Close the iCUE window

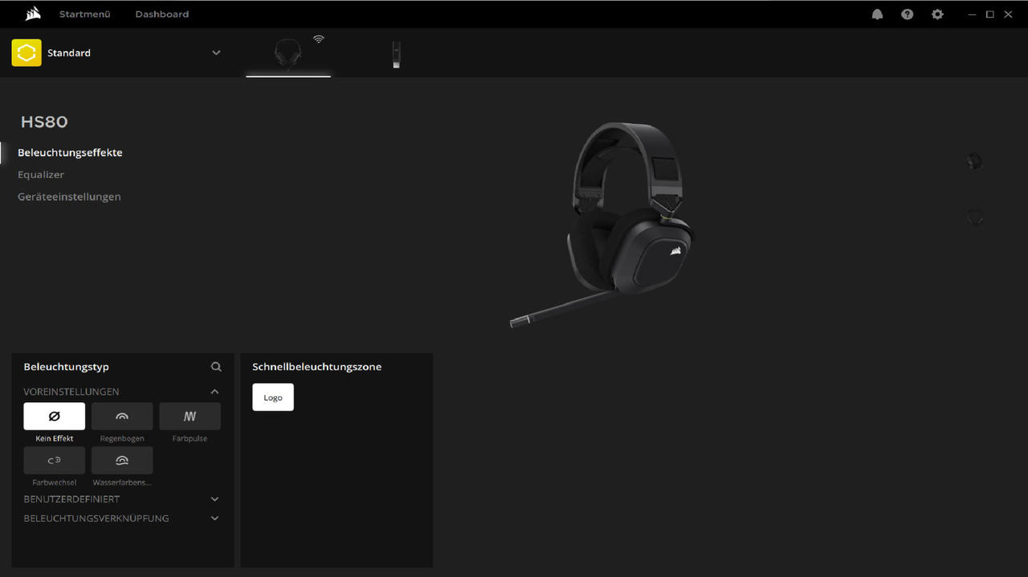click(x=1008, y=14)
